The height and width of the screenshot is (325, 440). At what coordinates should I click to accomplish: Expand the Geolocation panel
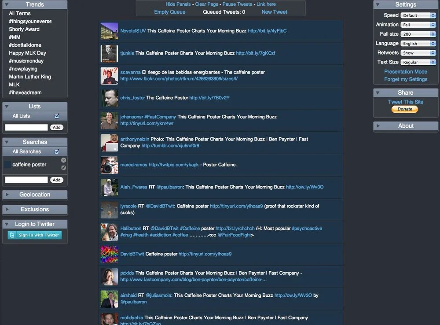pyautogui.click(x=7, y=194)
